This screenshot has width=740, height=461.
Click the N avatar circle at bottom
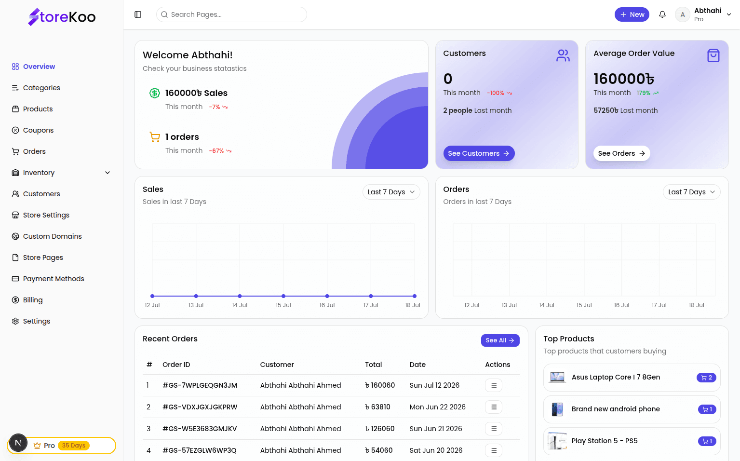(x=18, y=443)
